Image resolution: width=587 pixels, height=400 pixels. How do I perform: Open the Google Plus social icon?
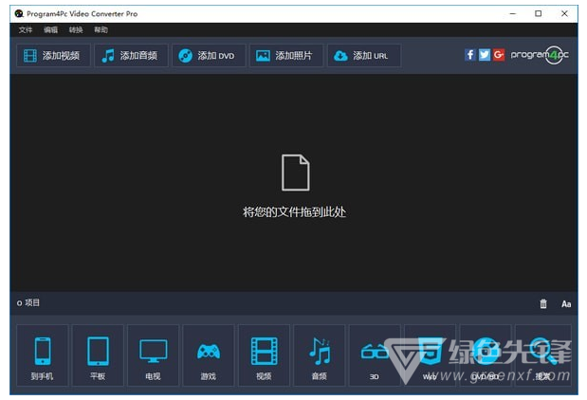click(x=499, y=55)
